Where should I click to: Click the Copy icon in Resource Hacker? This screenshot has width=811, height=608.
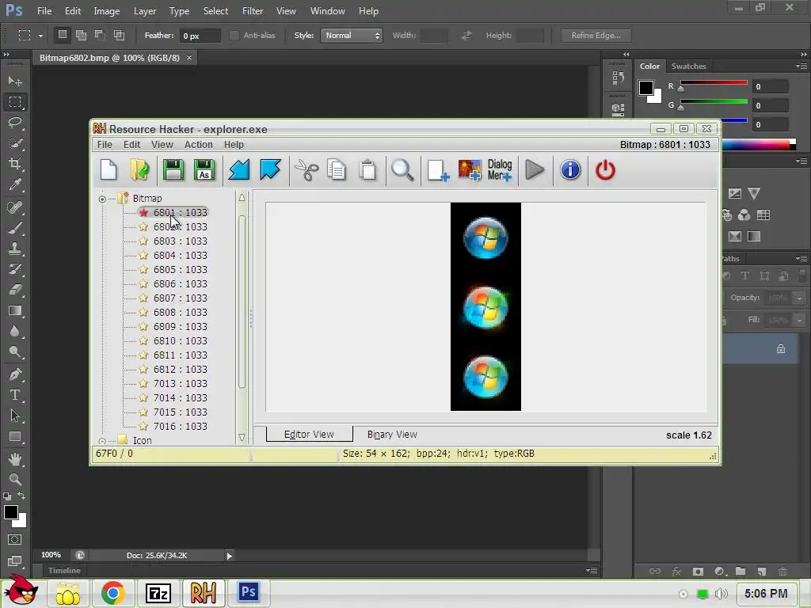337,170
